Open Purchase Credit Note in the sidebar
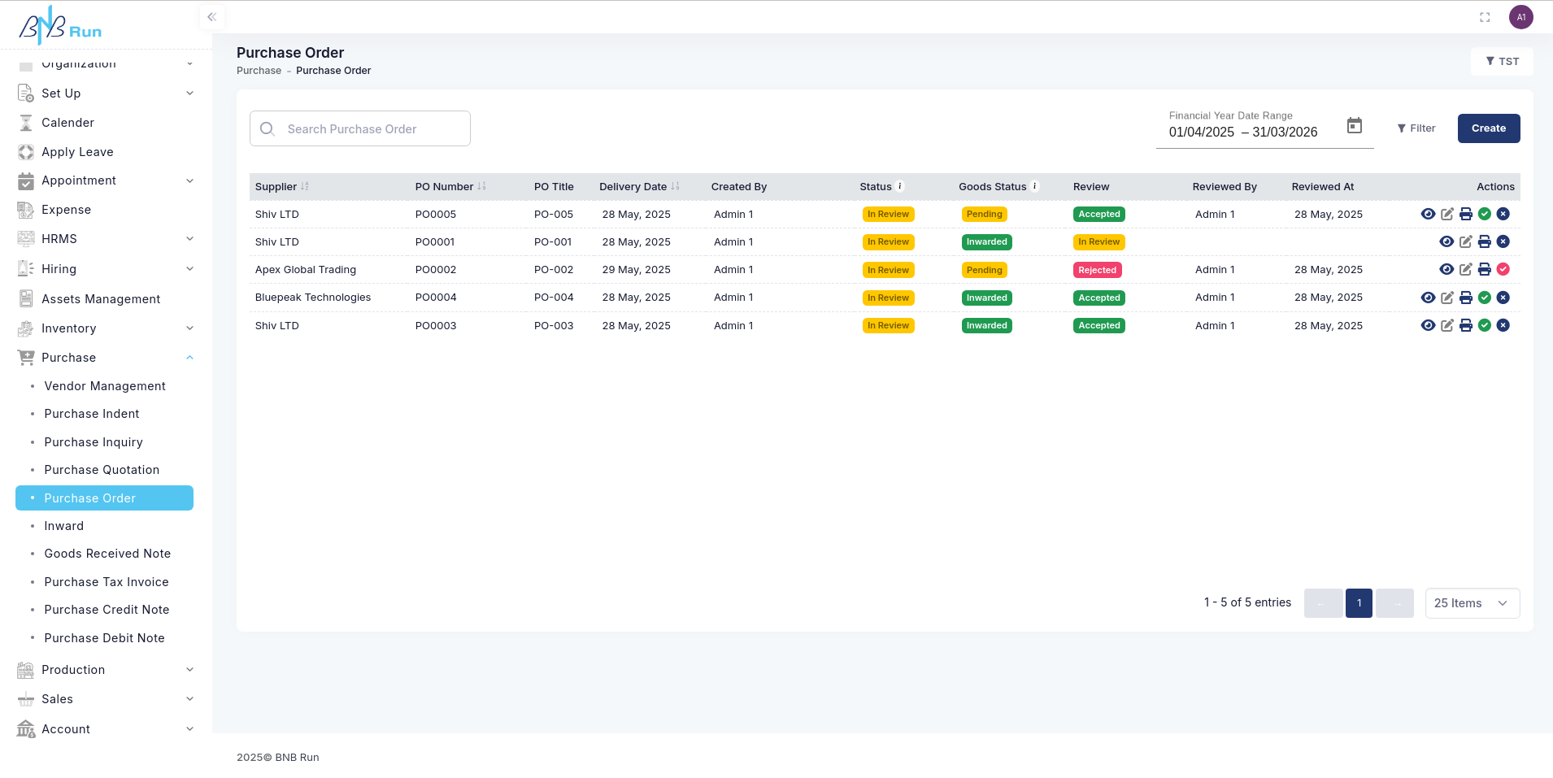Viewport: 1553px width, 778px height. tap(107, 610)
